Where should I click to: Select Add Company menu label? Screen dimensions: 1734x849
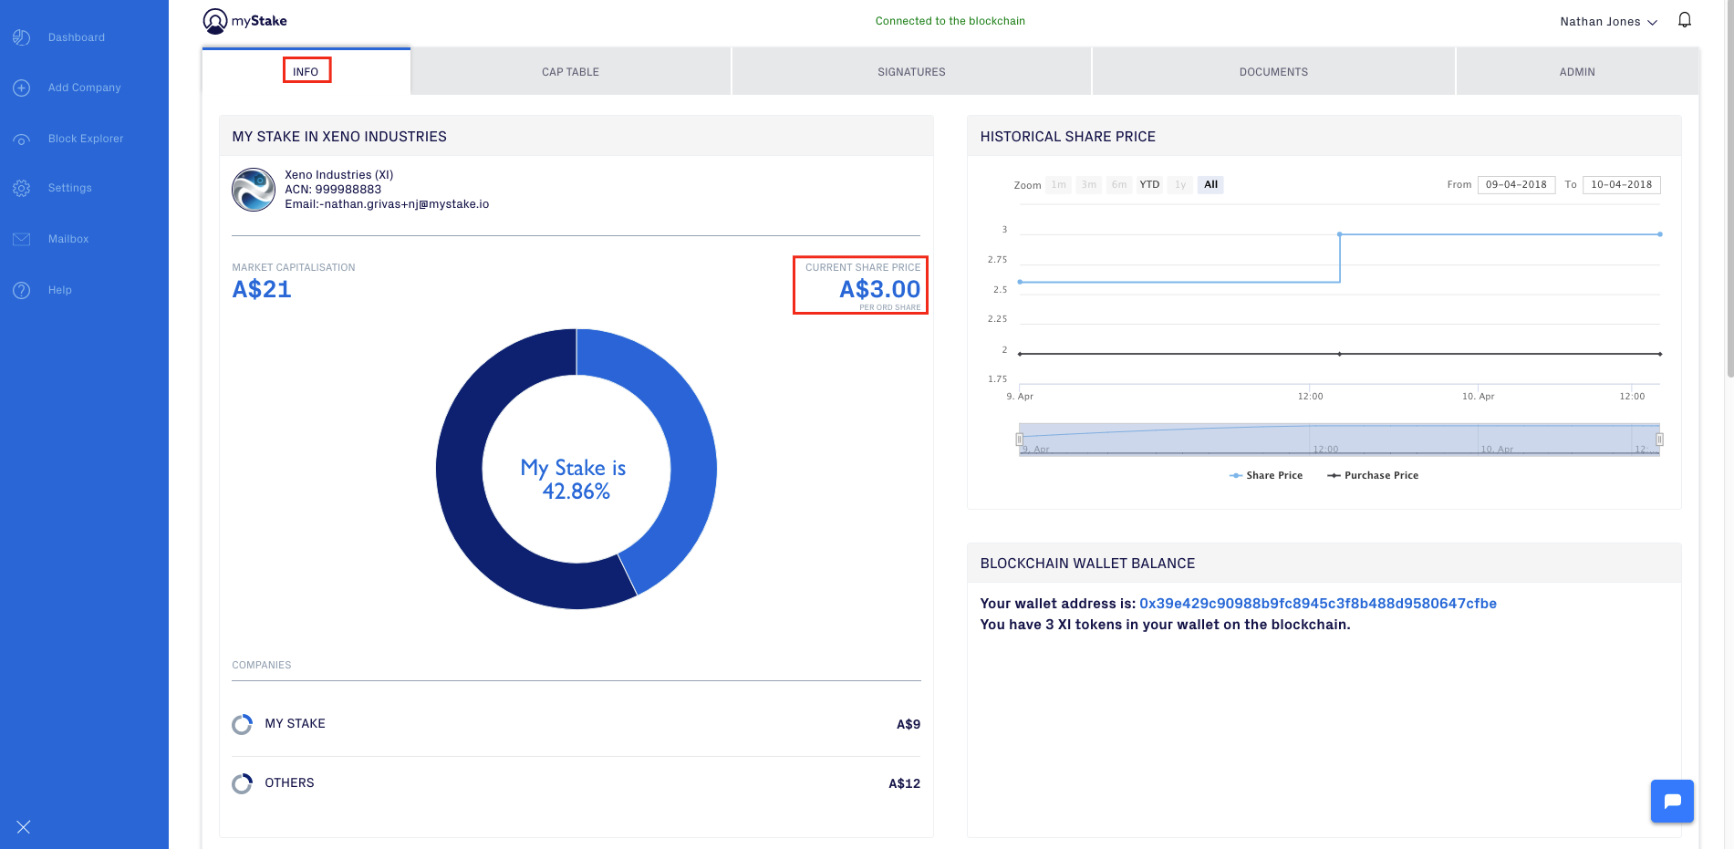tap(85, 88)
